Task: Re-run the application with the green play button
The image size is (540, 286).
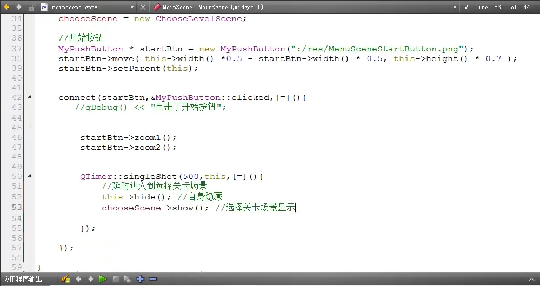Action: (103, 279)
